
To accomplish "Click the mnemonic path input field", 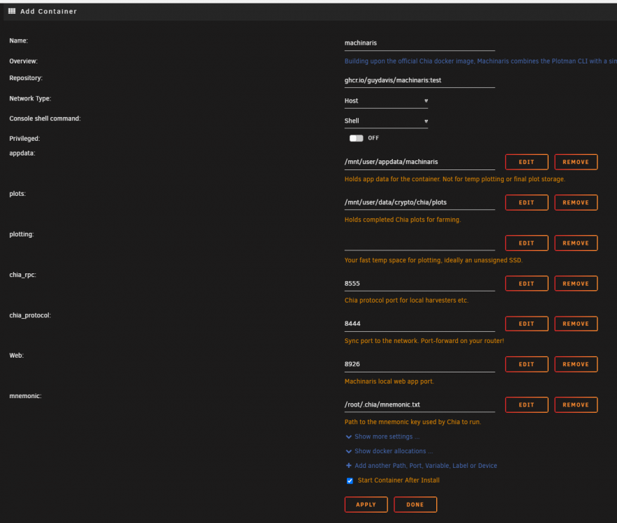I will click(x=419, y=404).
